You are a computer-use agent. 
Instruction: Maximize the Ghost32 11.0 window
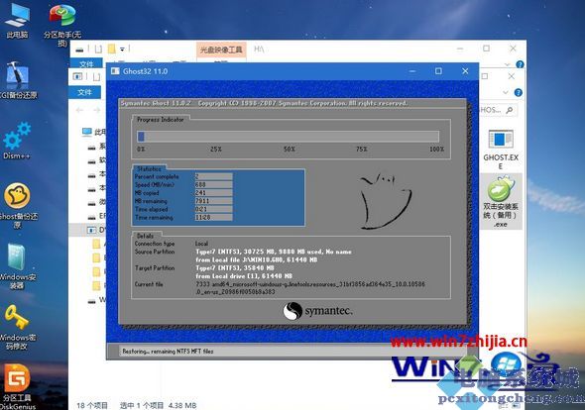[x=438, y=71]
